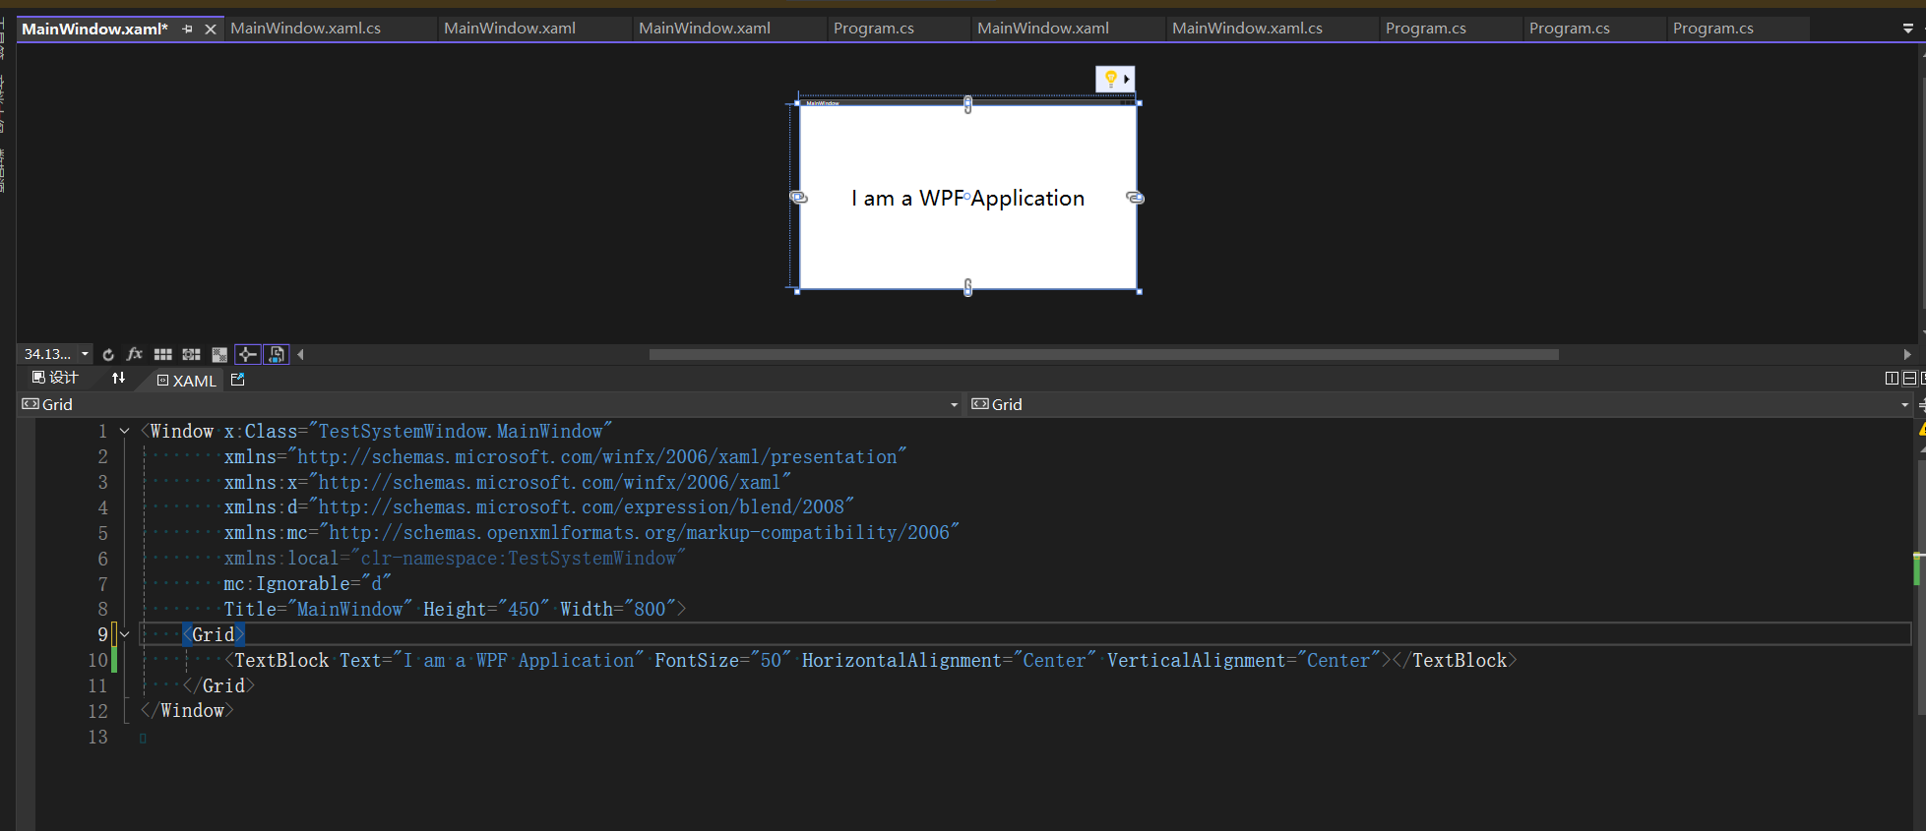The height and width of the screenshot is (831, 1926).
Task: Switch to the MainWindow.xaml.cs tab
Action: (x=306, y=29)
